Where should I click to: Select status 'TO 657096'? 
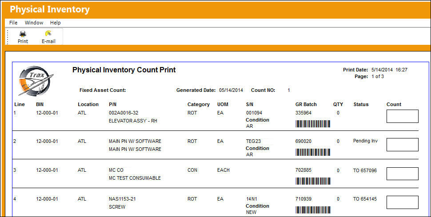pyautogui.click(x=365, y=171)
